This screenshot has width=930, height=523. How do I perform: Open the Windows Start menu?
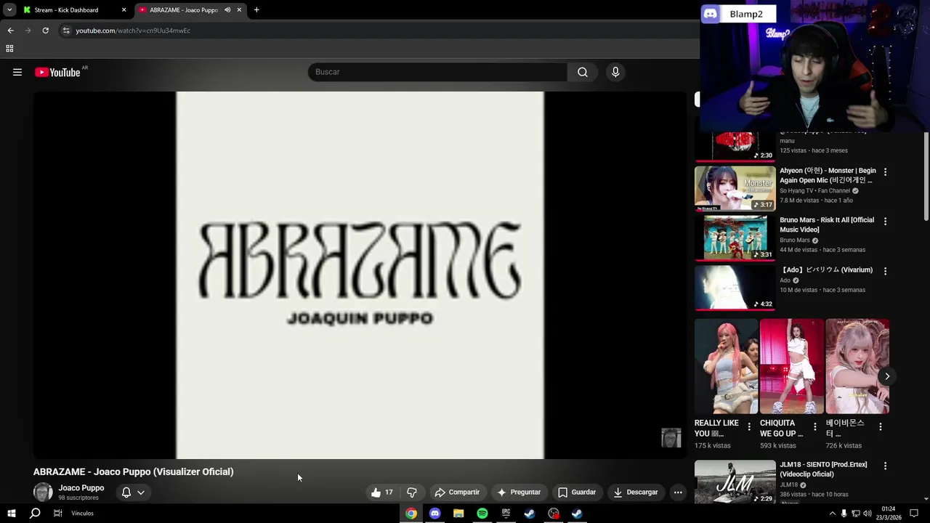tap(11, 514)
